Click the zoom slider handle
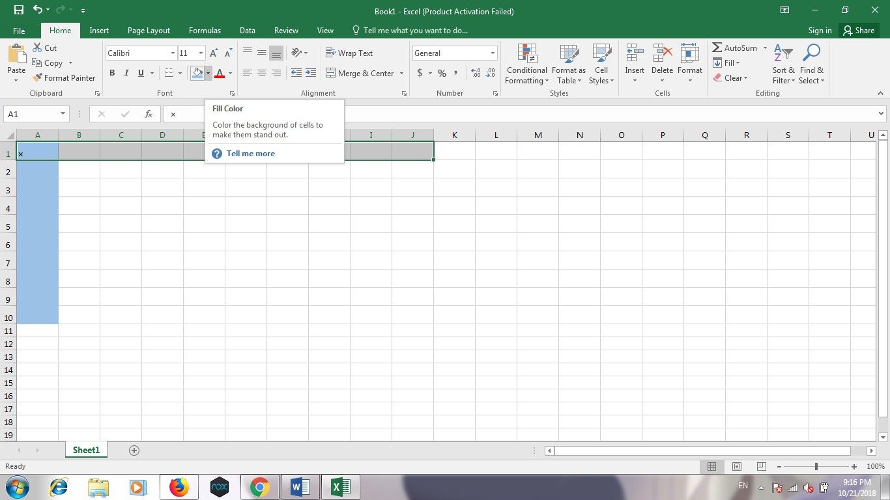This screenshot has width=890, height=500. (x=816, y=467)
